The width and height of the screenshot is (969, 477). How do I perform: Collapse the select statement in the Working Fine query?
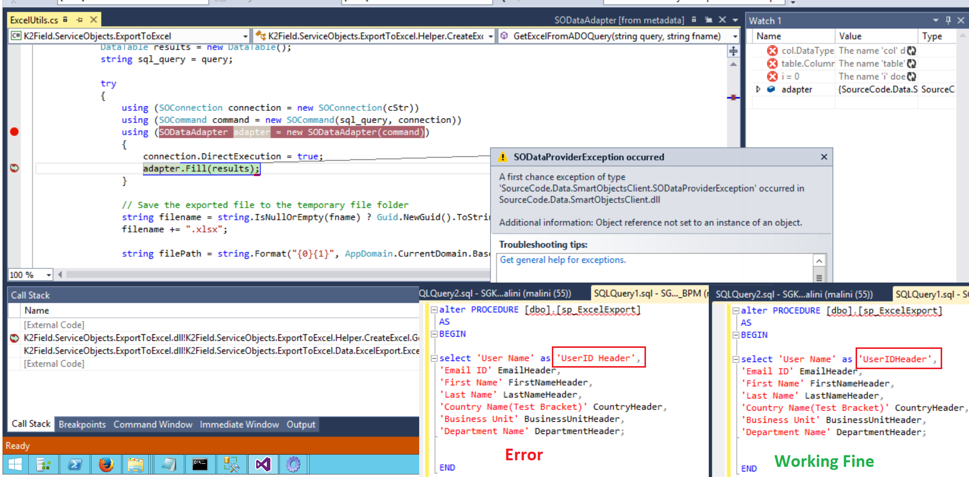pyautogui.click(x=736, y=359)
